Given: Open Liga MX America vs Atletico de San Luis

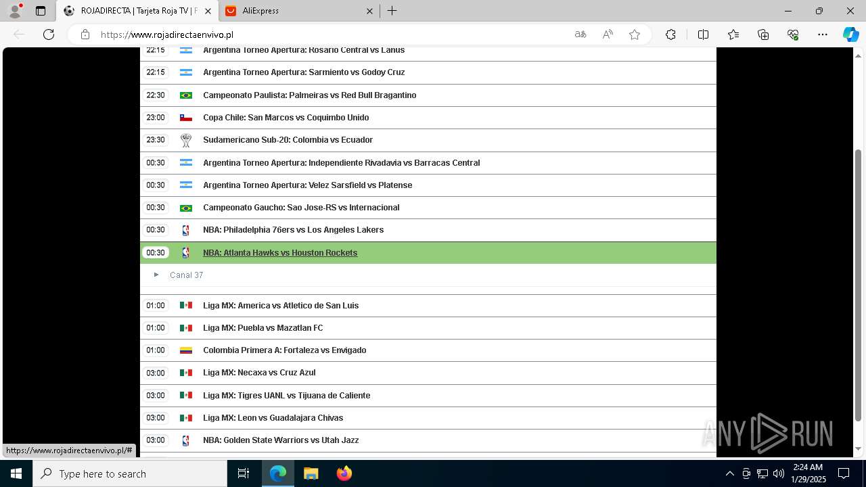Looking at the screenshot, I should point(281,306).
